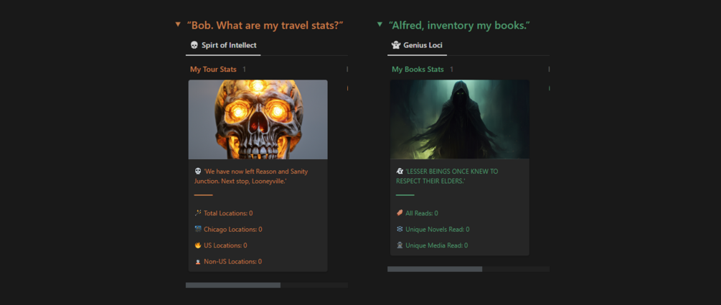Open the Genius Loci tab
The image size is (721, 305).
click(x=417, y=45)
